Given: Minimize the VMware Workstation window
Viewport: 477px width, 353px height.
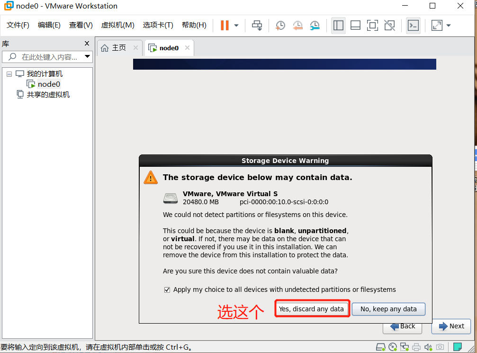Looking at the screenshot, I should (x=405, y=6).
